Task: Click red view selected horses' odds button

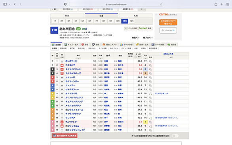Action: [65, 135]
